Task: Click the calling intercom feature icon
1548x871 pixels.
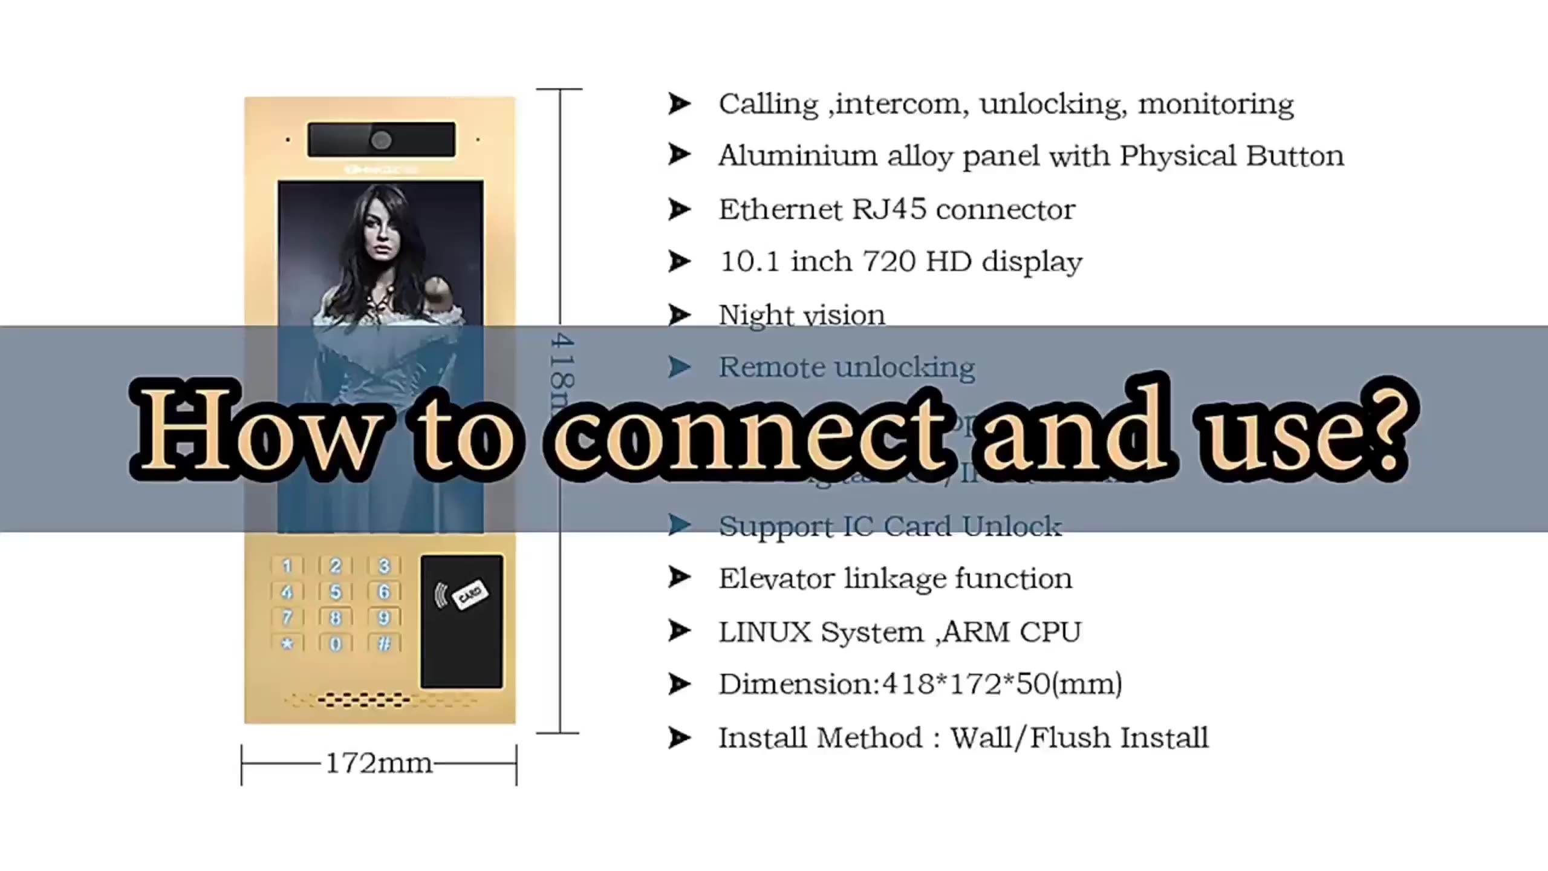Action: pyautogui.click(x=680, y=103)
